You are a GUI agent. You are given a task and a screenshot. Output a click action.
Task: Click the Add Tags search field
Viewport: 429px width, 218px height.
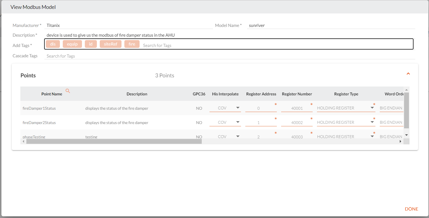coord(277,45)
